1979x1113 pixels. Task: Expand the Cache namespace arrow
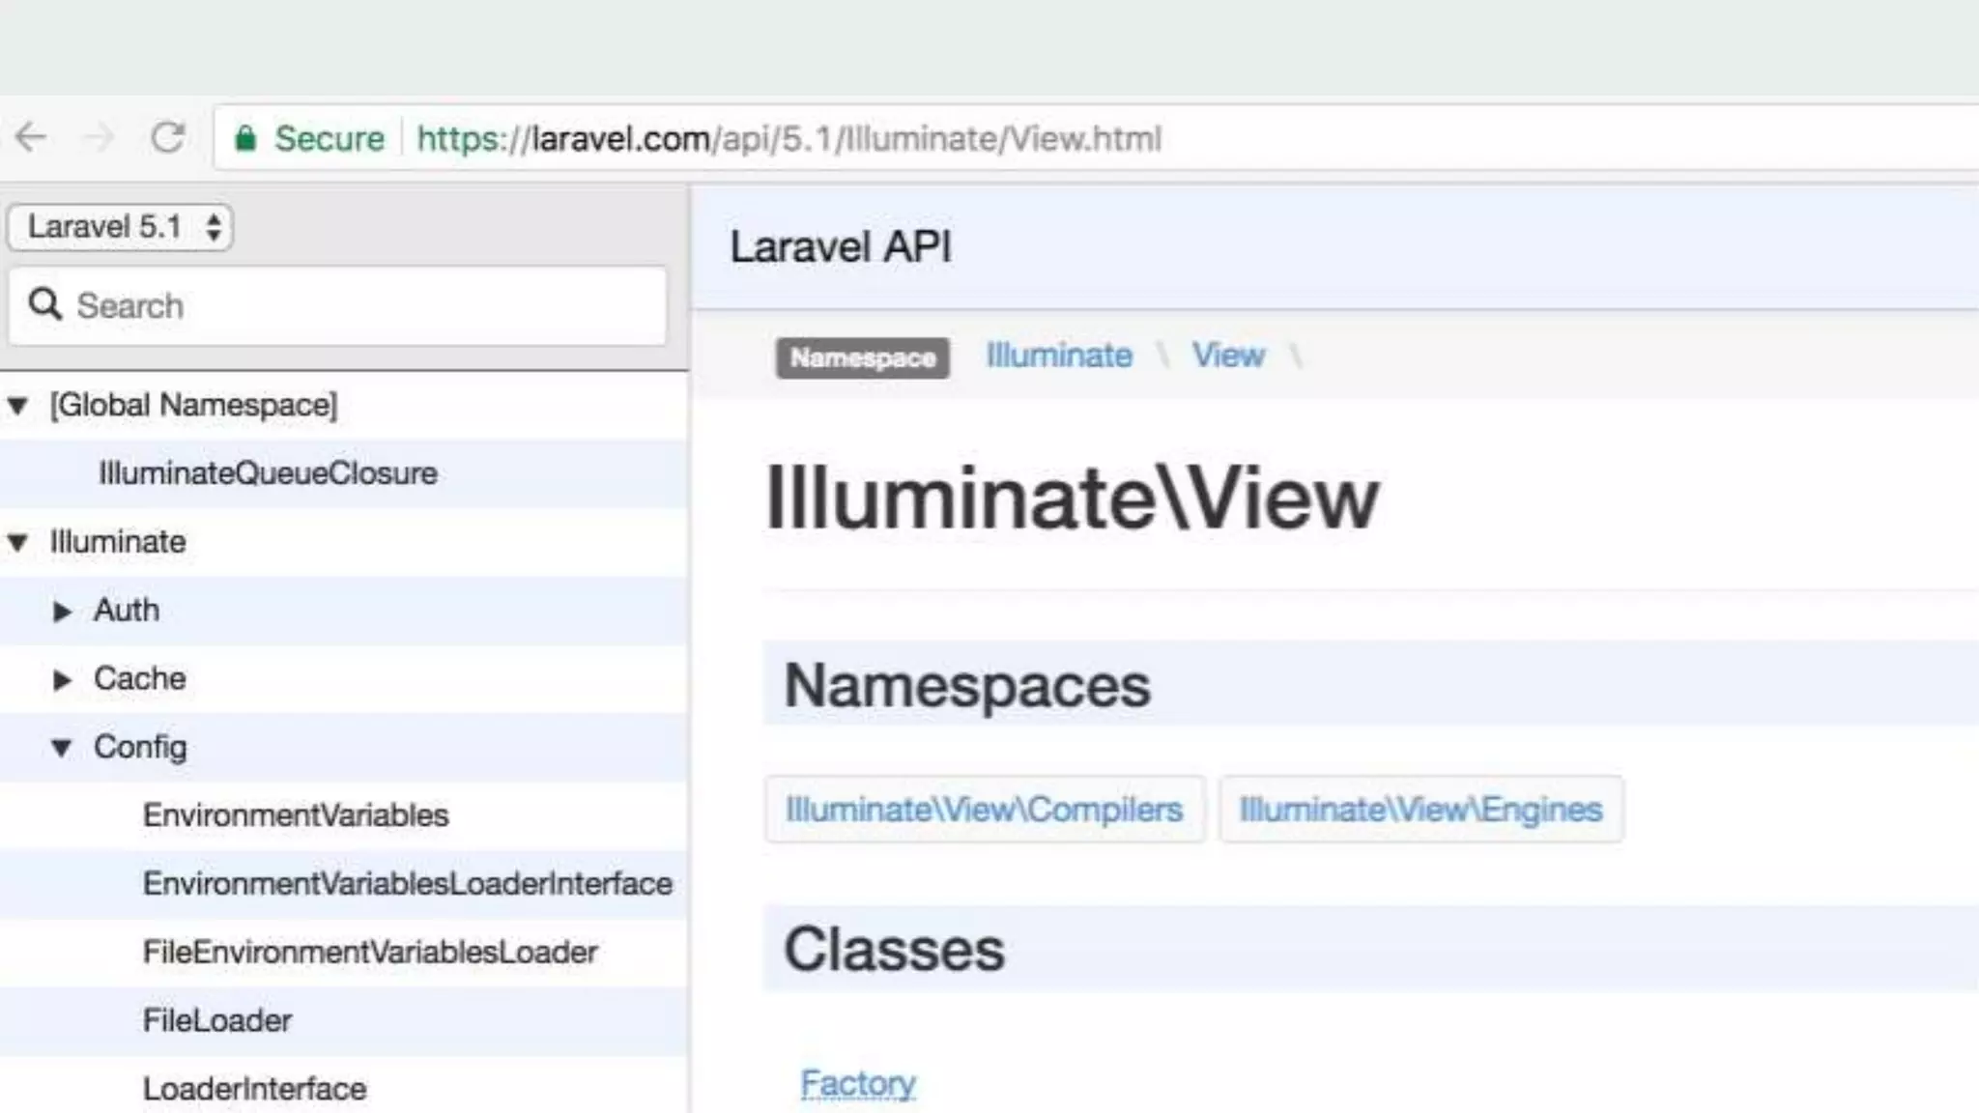coord(62,680)
